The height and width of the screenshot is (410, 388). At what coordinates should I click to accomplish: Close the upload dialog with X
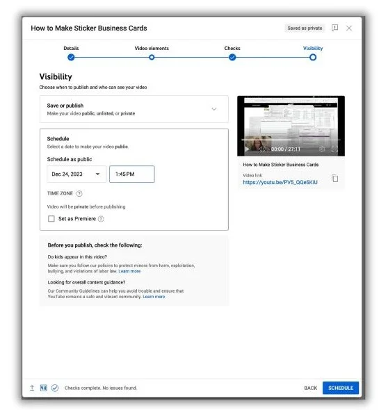349,28
